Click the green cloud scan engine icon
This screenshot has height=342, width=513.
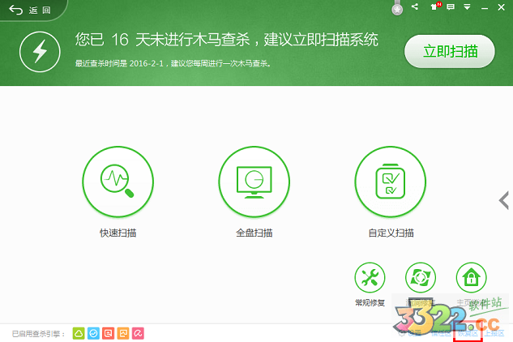79,334
